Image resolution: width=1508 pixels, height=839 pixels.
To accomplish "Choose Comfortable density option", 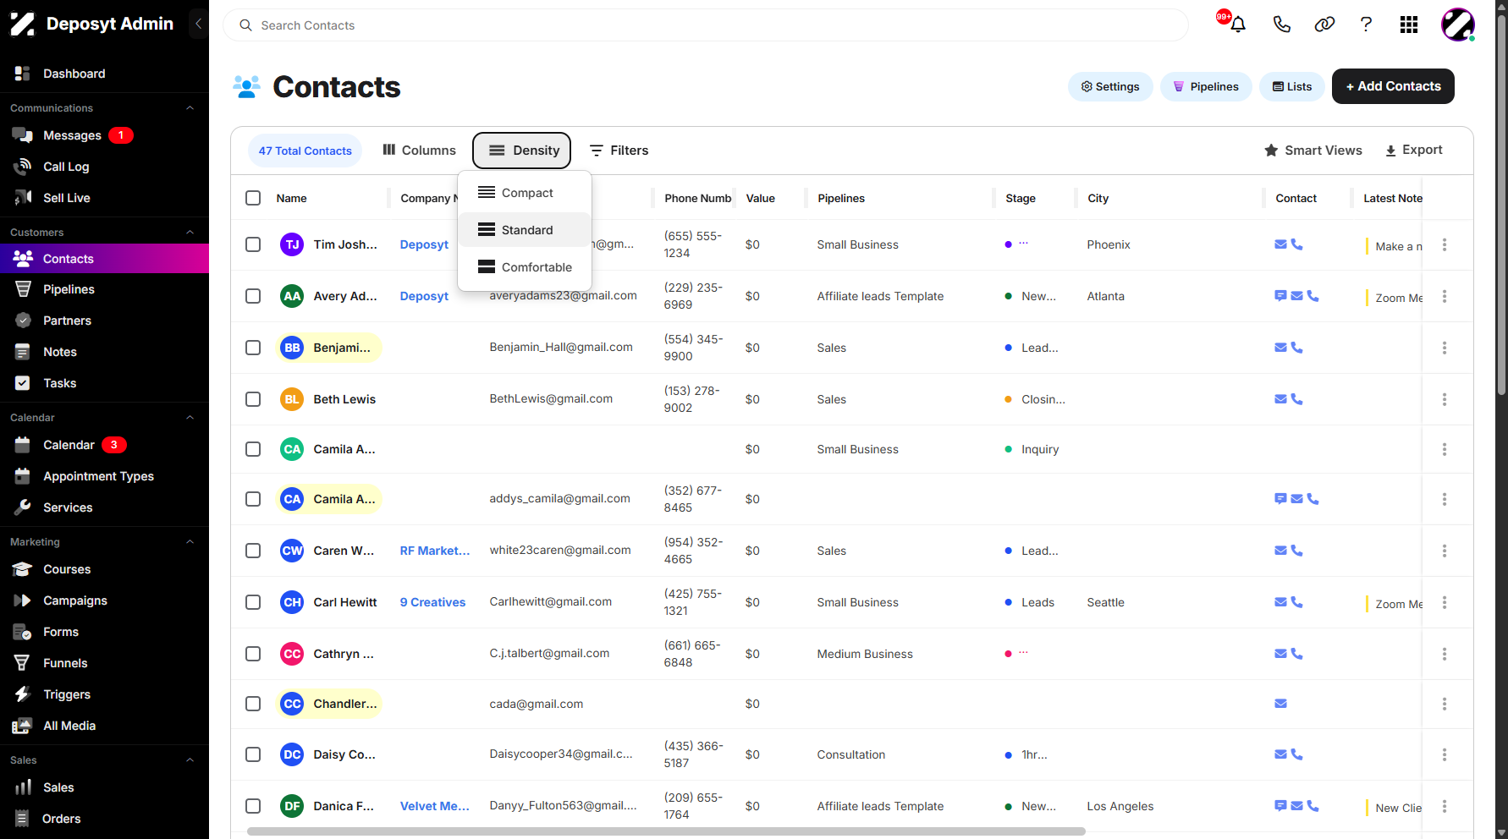I will (525, 267).
